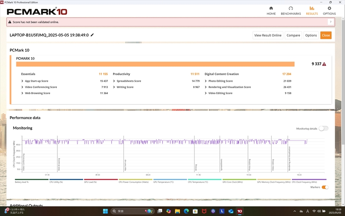Open Windows Start menu
Viewport: 345px width, 216px height.
click(x=105, y=211)
